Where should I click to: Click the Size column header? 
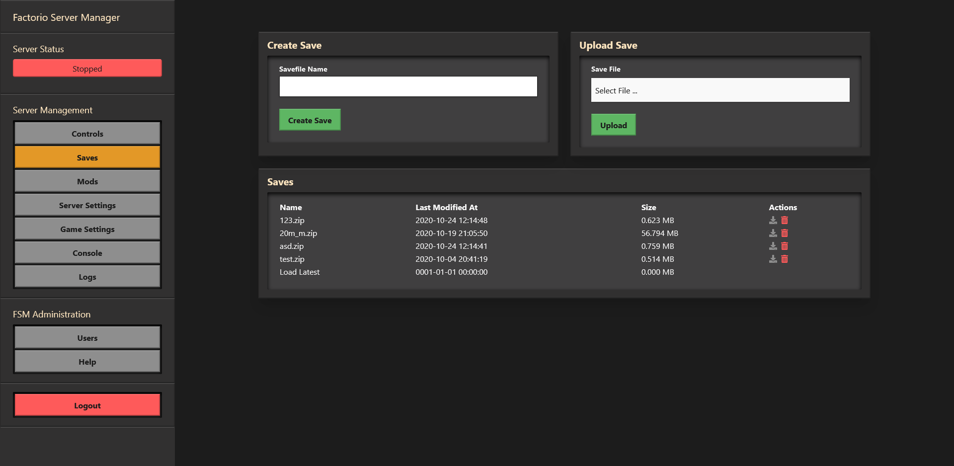[x=649, y=207]
